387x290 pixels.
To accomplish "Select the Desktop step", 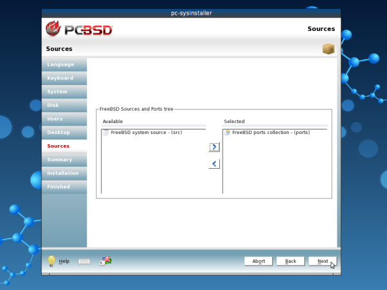I will tap(64, 132).
